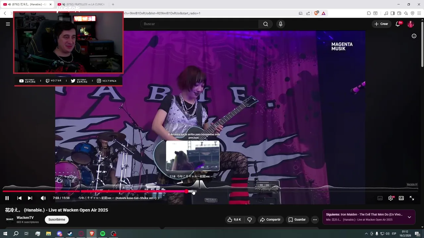This screenshot has width=424, height=238.
Task: Click the browser address bar URL
Action: click(162, 13)
